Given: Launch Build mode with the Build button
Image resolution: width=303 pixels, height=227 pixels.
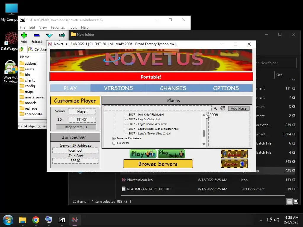Looking at the screenshot, I should coord(234,154).
